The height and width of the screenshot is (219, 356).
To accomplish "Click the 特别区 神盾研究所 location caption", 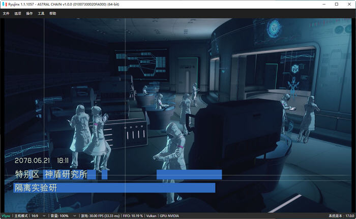I will pos(51,174).
